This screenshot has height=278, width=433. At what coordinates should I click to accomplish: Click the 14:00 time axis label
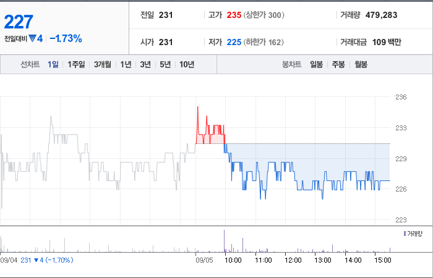(353, 260)
